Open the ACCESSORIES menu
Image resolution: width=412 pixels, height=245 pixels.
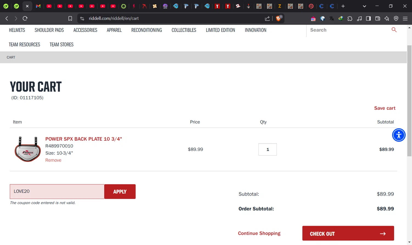85,30
